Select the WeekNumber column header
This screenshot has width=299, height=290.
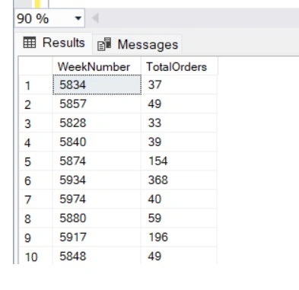[97, 66]
